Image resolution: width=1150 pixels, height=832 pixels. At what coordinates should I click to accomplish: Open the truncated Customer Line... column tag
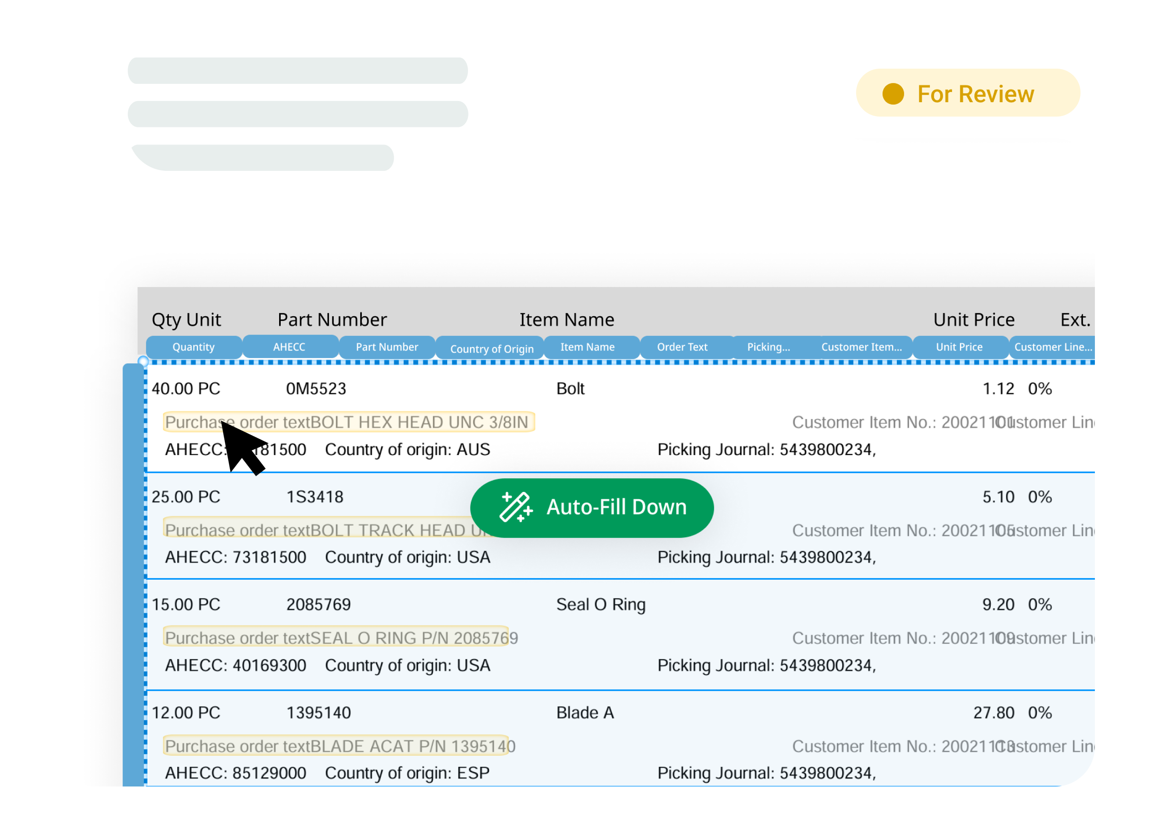pos(1053,347)
